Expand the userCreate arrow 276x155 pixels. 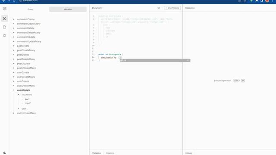point(14,72)
